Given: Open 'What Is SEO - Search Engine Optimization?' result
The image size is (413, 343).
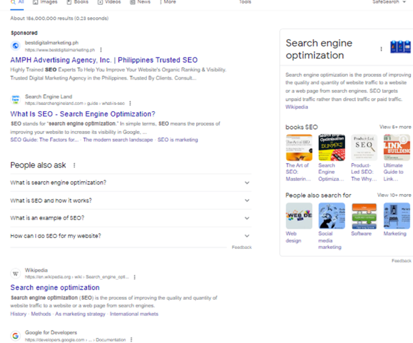Looking at the screenshot, I should [82, 114].
